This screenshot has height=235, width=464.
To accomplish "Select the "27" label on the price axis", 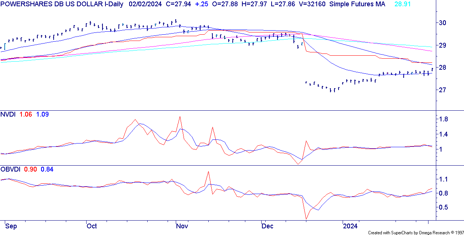I will (443, 90).
